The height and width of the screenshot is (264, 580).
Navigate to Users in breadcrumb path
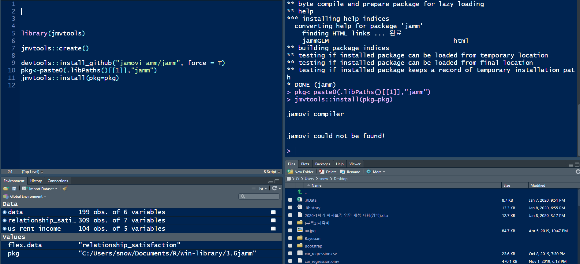[309, 179]
